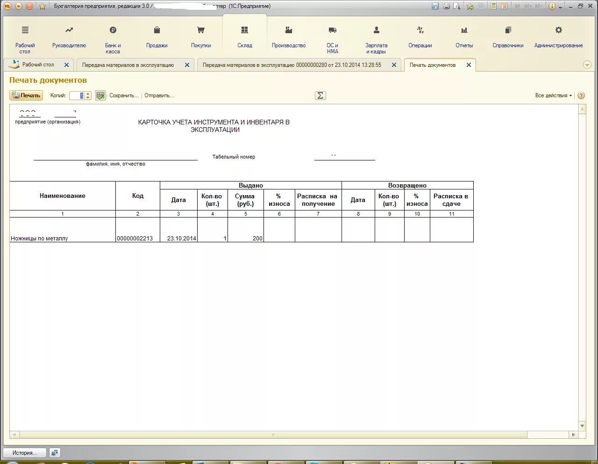This screenshot has width=598, height=464.
Task: Open the ОС и НМА section
Action: tap(333, 39)
